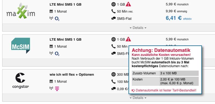
Task: Click O2 network logo in McSIM row
Action: coord(57,53)
